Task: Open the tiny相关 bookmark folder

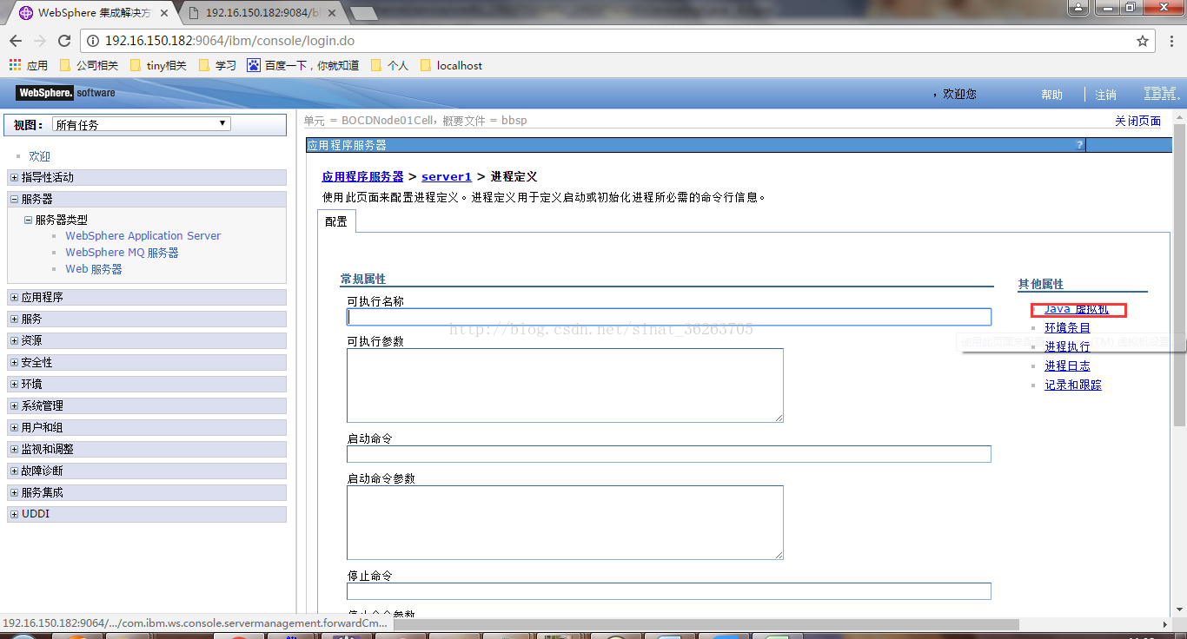Action: 158,65
